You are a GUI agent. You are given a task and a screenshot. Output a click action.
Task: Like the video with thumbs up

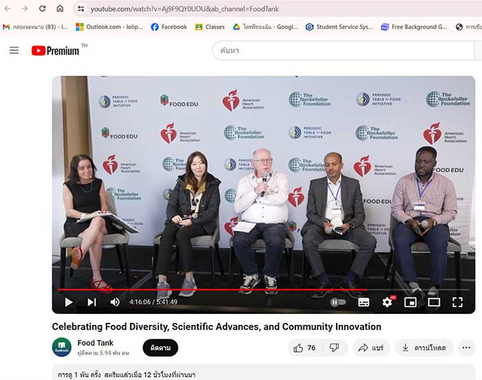[304, 348]
